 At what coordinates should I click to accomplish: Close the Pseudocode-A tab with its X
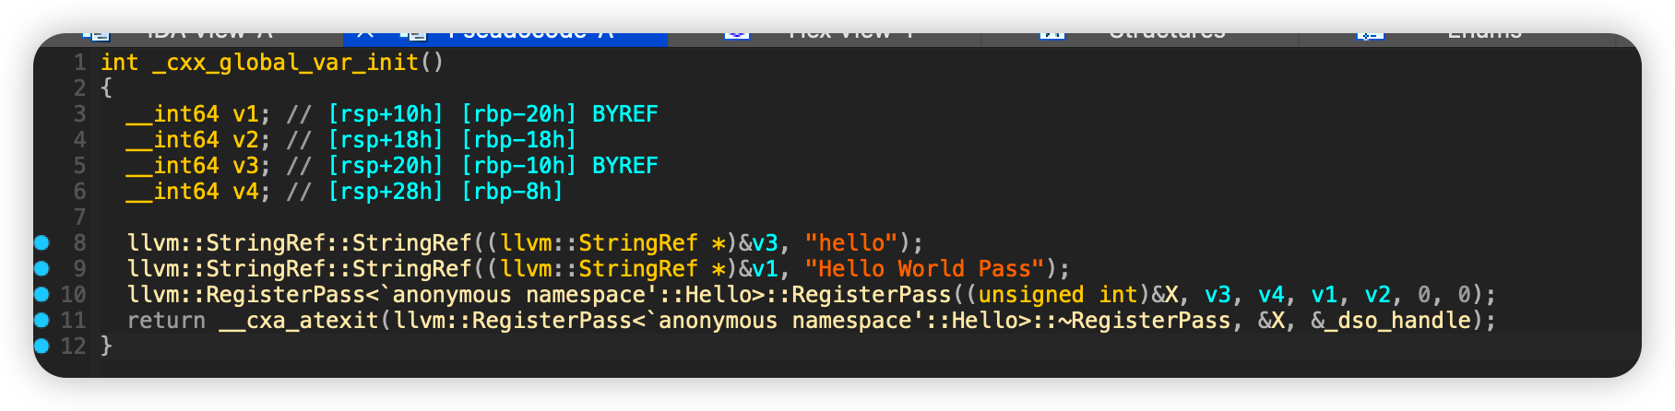click(365, 35)
